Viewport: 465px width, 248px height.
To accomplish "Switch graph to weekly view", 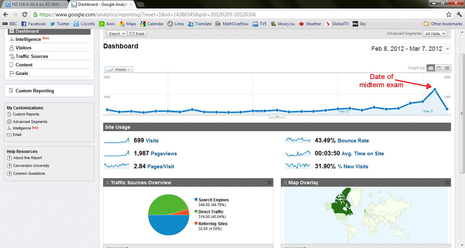I will (x=439, y=68).
